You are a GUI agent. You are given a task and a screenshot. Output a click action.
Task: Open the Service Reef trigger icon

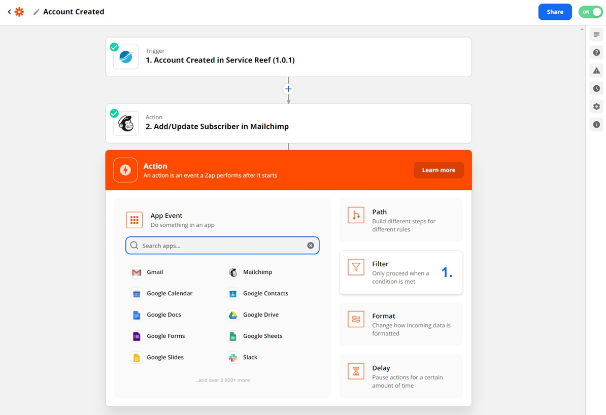[x=125, y=57]
